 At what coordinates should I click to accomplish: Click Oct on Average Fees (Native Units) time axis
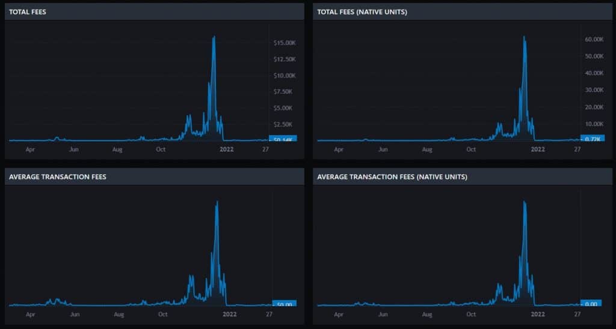click(x=471, y=314)
